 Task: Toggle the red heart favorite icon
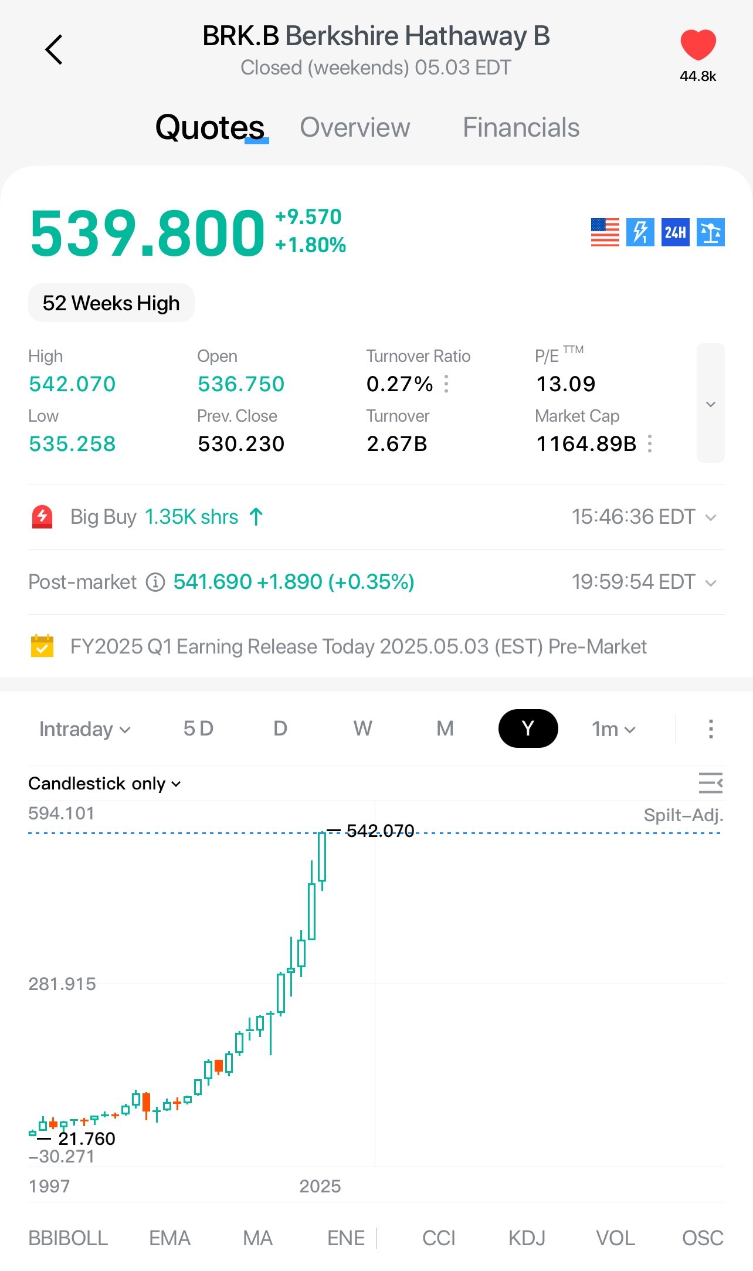tap(698, 45)
